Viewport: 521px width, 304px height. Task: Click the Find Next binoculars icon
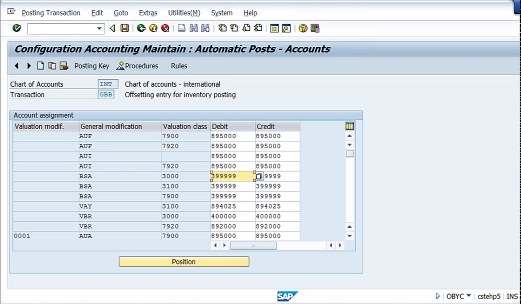pyautogui.click(x=205, y=28)
